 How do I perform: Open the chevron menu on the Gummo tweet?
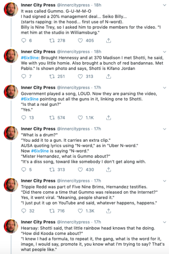pyautogui.click(x=164, y=5)
